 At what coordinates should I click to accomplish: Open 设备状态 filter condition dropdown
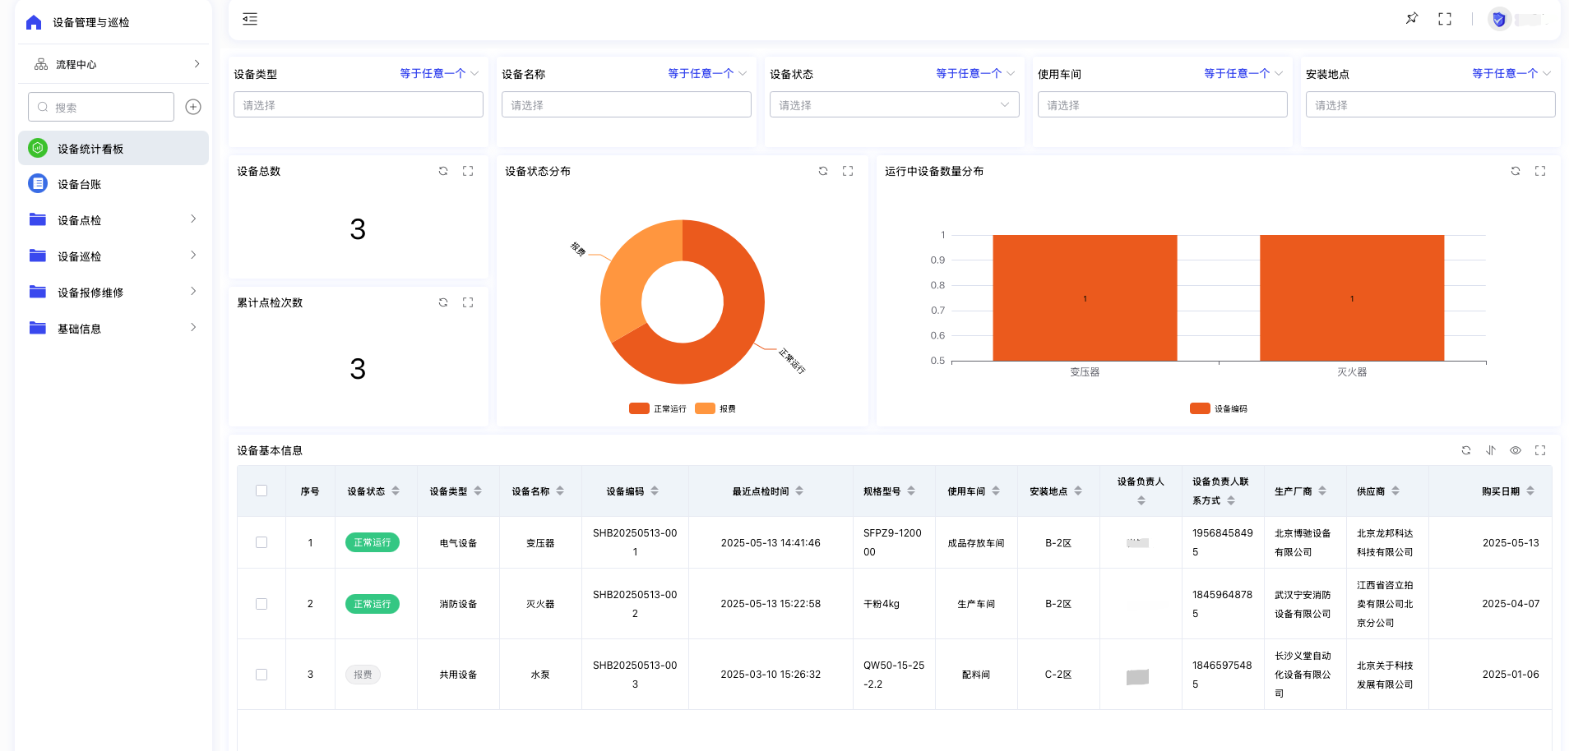pos(975,73)
